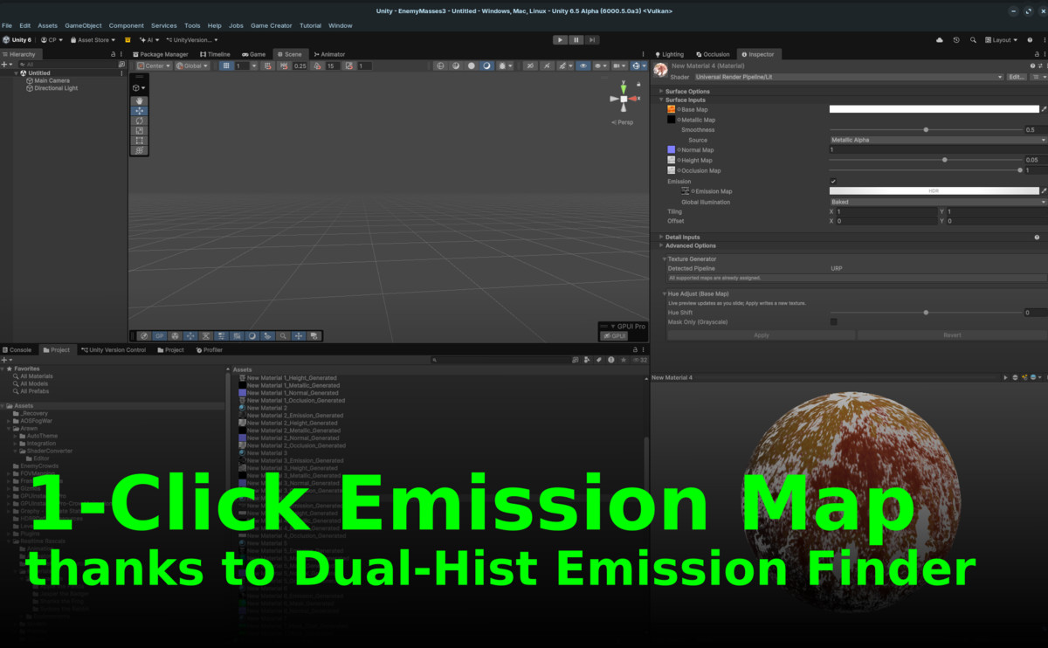Adjust the Hue Shift slider handle
The image size is (1048, 648).
click(x=926, y=312)
